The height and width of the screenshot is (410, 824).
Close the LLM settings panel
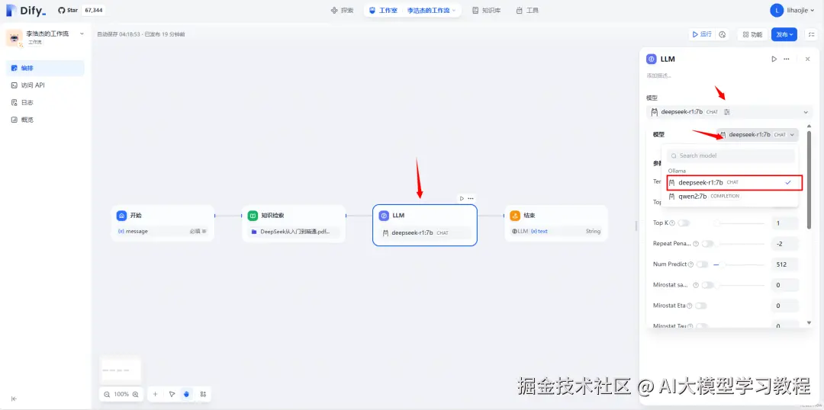pyautogui.click(x=808, y=59)
